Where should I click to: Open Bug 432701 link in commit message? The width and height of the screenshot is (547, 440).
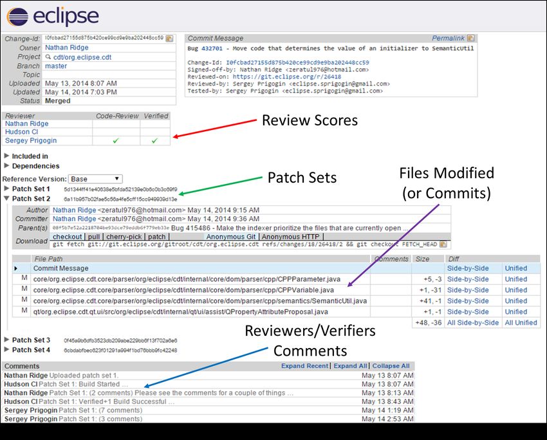(x=212, y=48)
